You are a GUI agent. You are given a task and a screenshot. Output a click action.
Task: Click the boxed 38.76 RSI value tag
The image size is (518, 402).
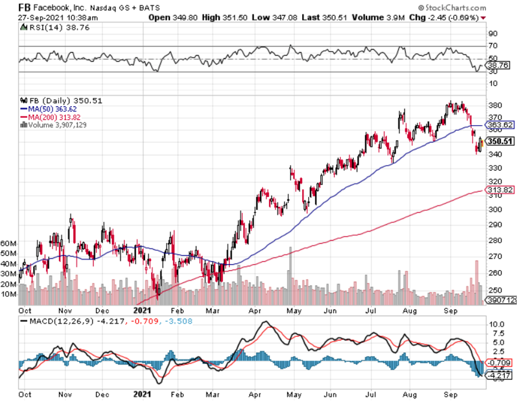[498, 65]
